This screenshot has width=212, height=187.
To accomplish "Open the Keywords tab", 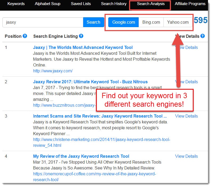I will pos(16,4).
